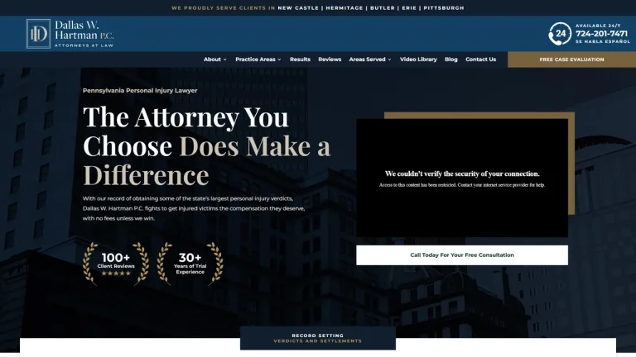Select the Pittsburgh location link

pyautogui.click(x=444, y=7)
